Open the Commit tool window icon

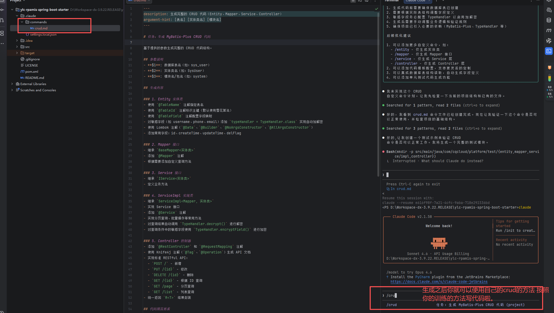[x=2, y=10]
